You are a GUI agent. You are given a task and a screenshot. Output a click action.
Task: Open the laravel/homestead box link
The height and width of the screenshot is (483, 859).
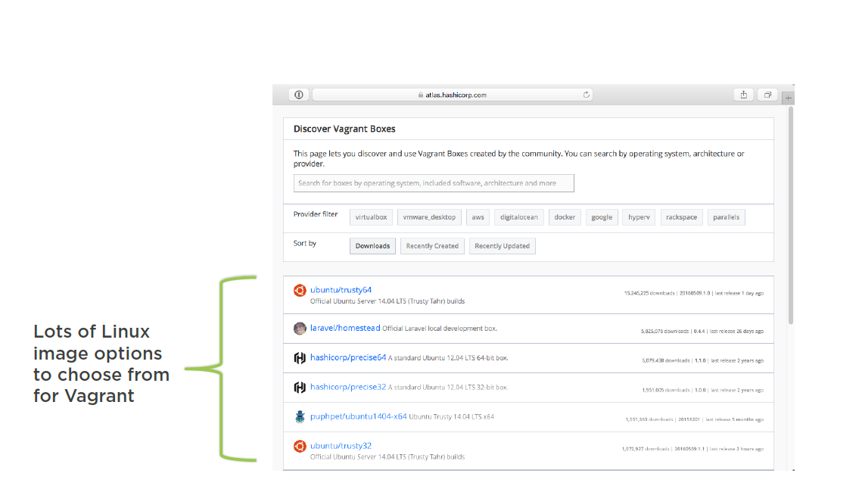click(x=345, y=328)
